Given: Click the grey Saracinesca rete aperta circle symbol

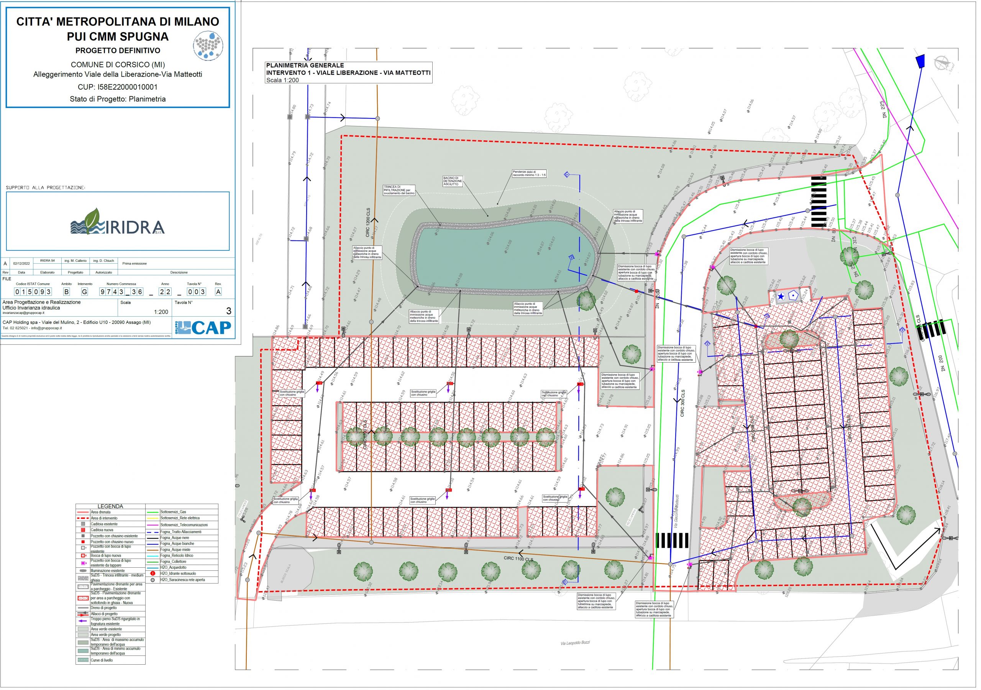Looking at the screenshot, I should click(x=153, y=580).
